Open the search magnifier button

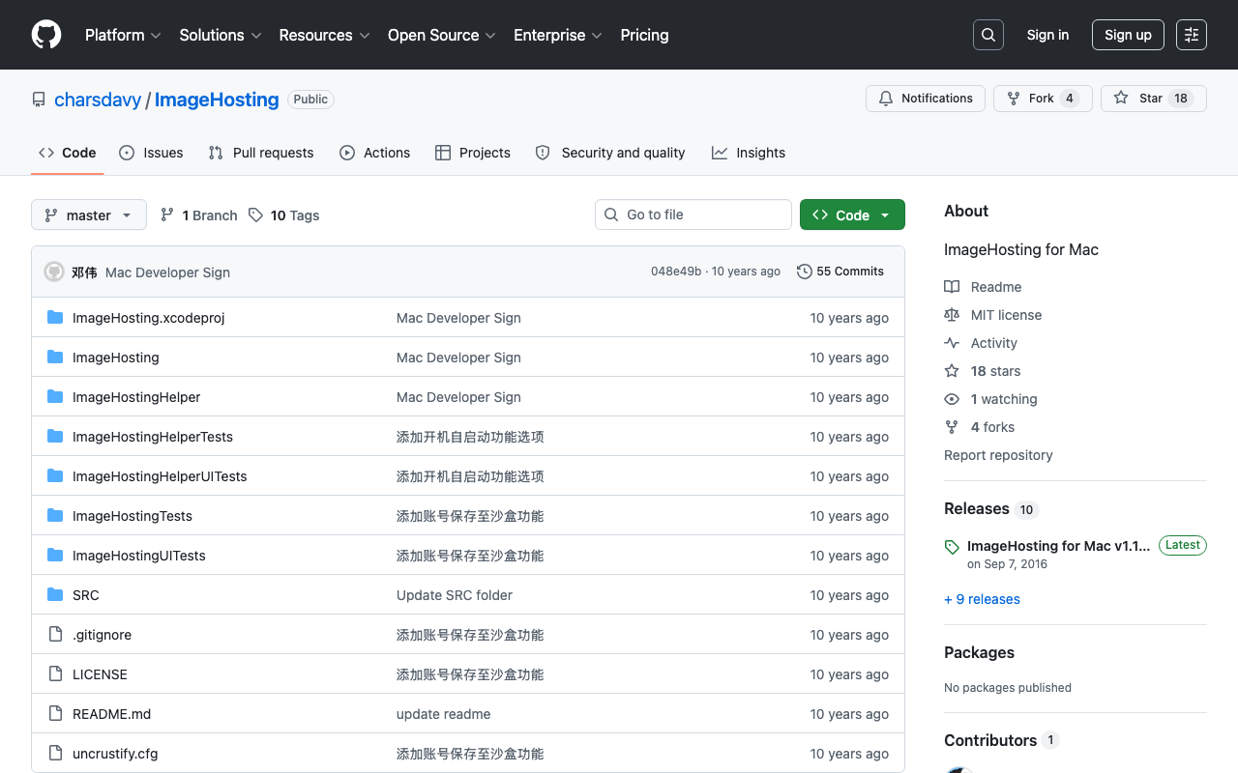tap(988, 35)
